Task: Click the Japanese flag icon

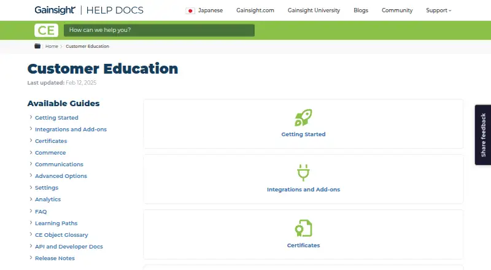Action: click(190, 10)
